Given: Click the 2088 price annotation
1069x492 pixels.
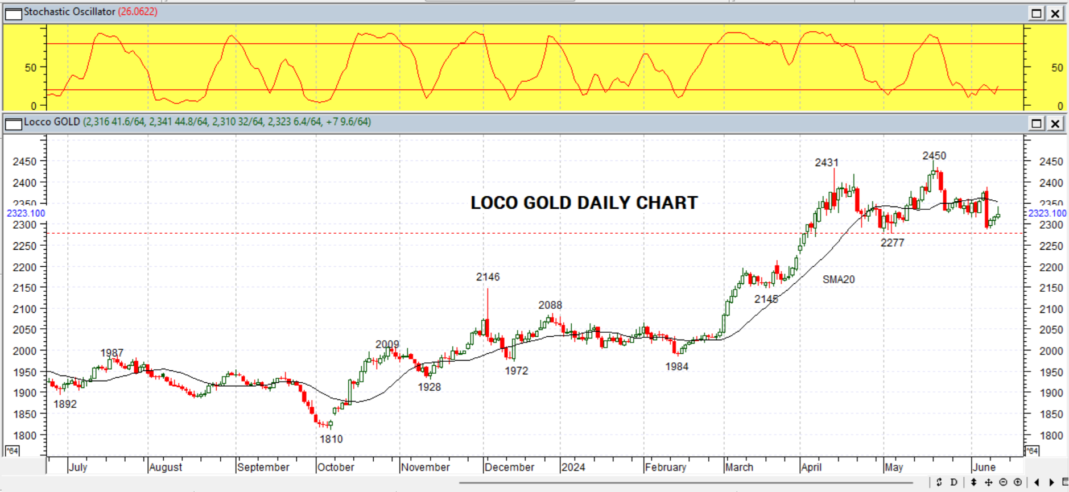Looking at the screenshot, I should click(550, 305).
